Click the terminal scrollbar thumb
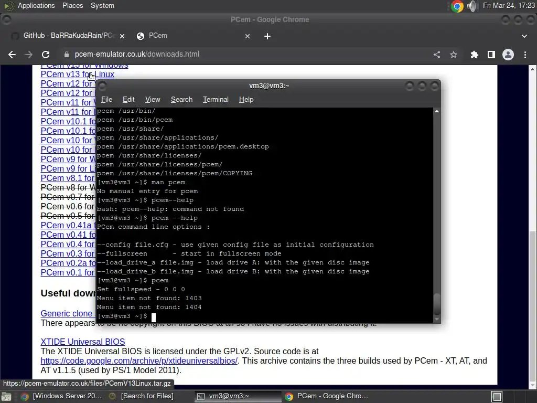The width and height of the screenshot is (537, 403). point(437,305)
